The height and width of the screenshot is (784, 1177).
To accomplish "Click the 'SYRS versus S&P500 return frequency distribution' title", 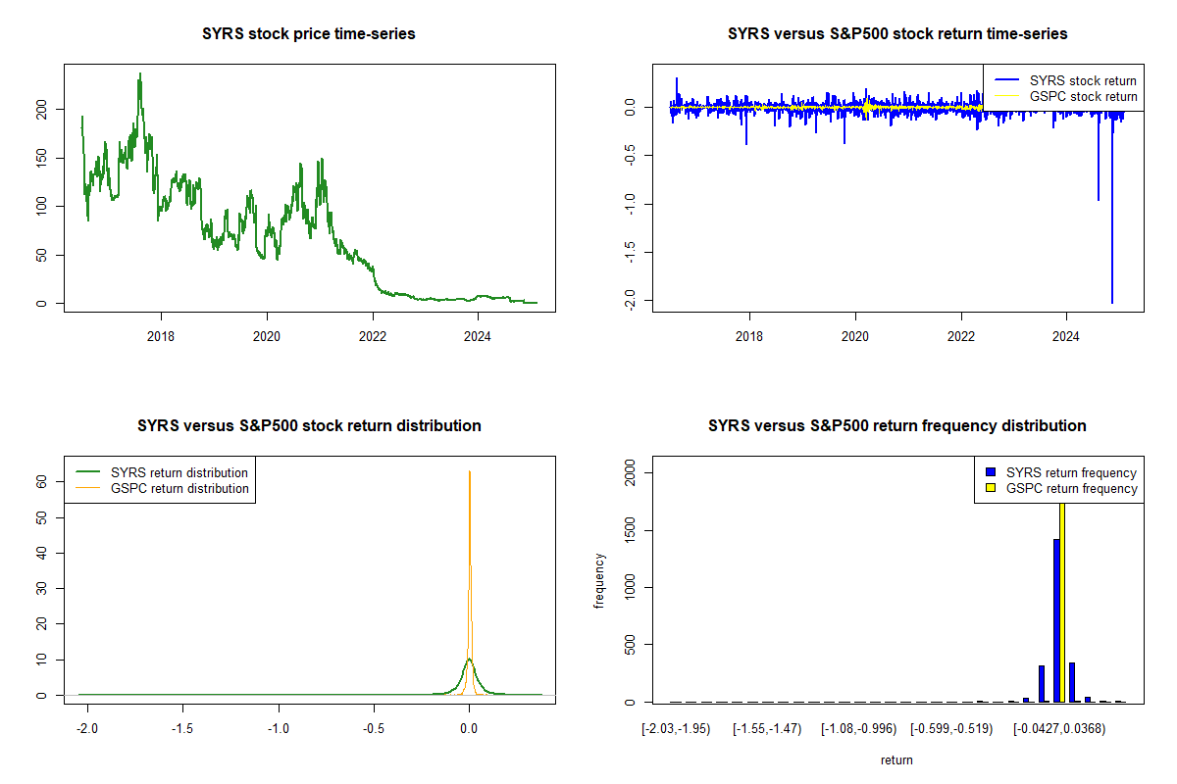I will click(897, 426).
